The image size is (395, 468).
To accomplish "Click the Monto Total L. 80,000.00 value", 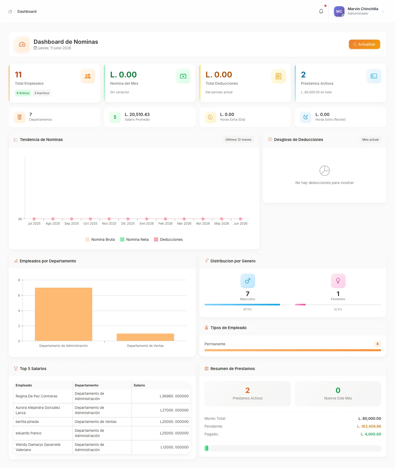I will click(370, 418).
